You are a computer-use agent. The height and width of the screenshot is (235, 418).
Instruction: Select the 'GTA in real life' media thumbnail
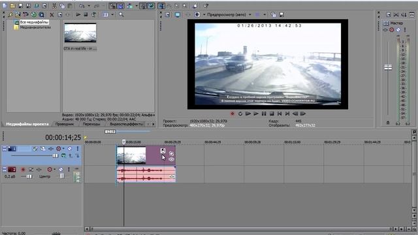click(x=80, y=33)
